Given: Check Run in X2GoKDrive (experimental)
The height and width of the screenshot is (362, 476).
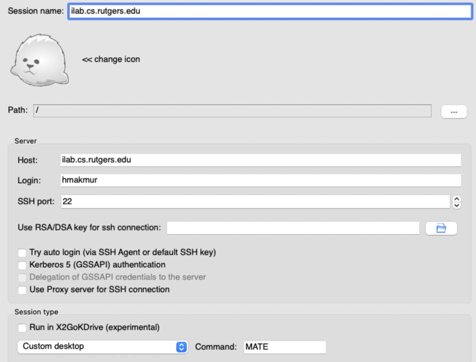Looking at the screenshot, I should (22, 328).
